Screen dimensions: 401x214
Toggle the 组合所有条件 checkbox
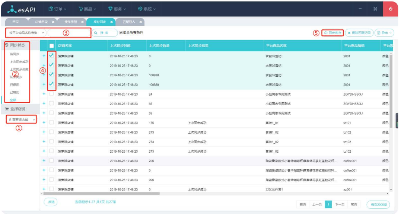(x=121, y=33)
